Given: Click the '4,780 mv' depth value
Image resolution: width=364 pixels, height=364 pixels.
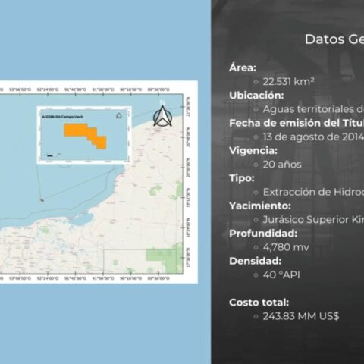Looking at the screenshot, I should pos(286,247).
